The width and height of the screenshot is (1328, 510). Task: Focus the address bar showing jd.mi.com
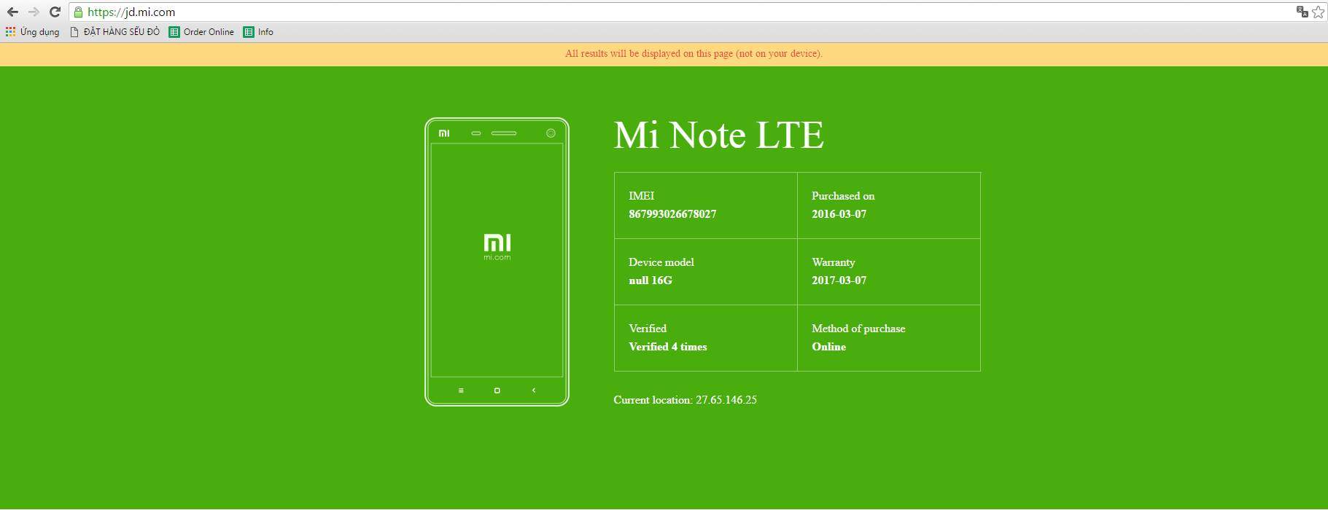tap(656, 12)
